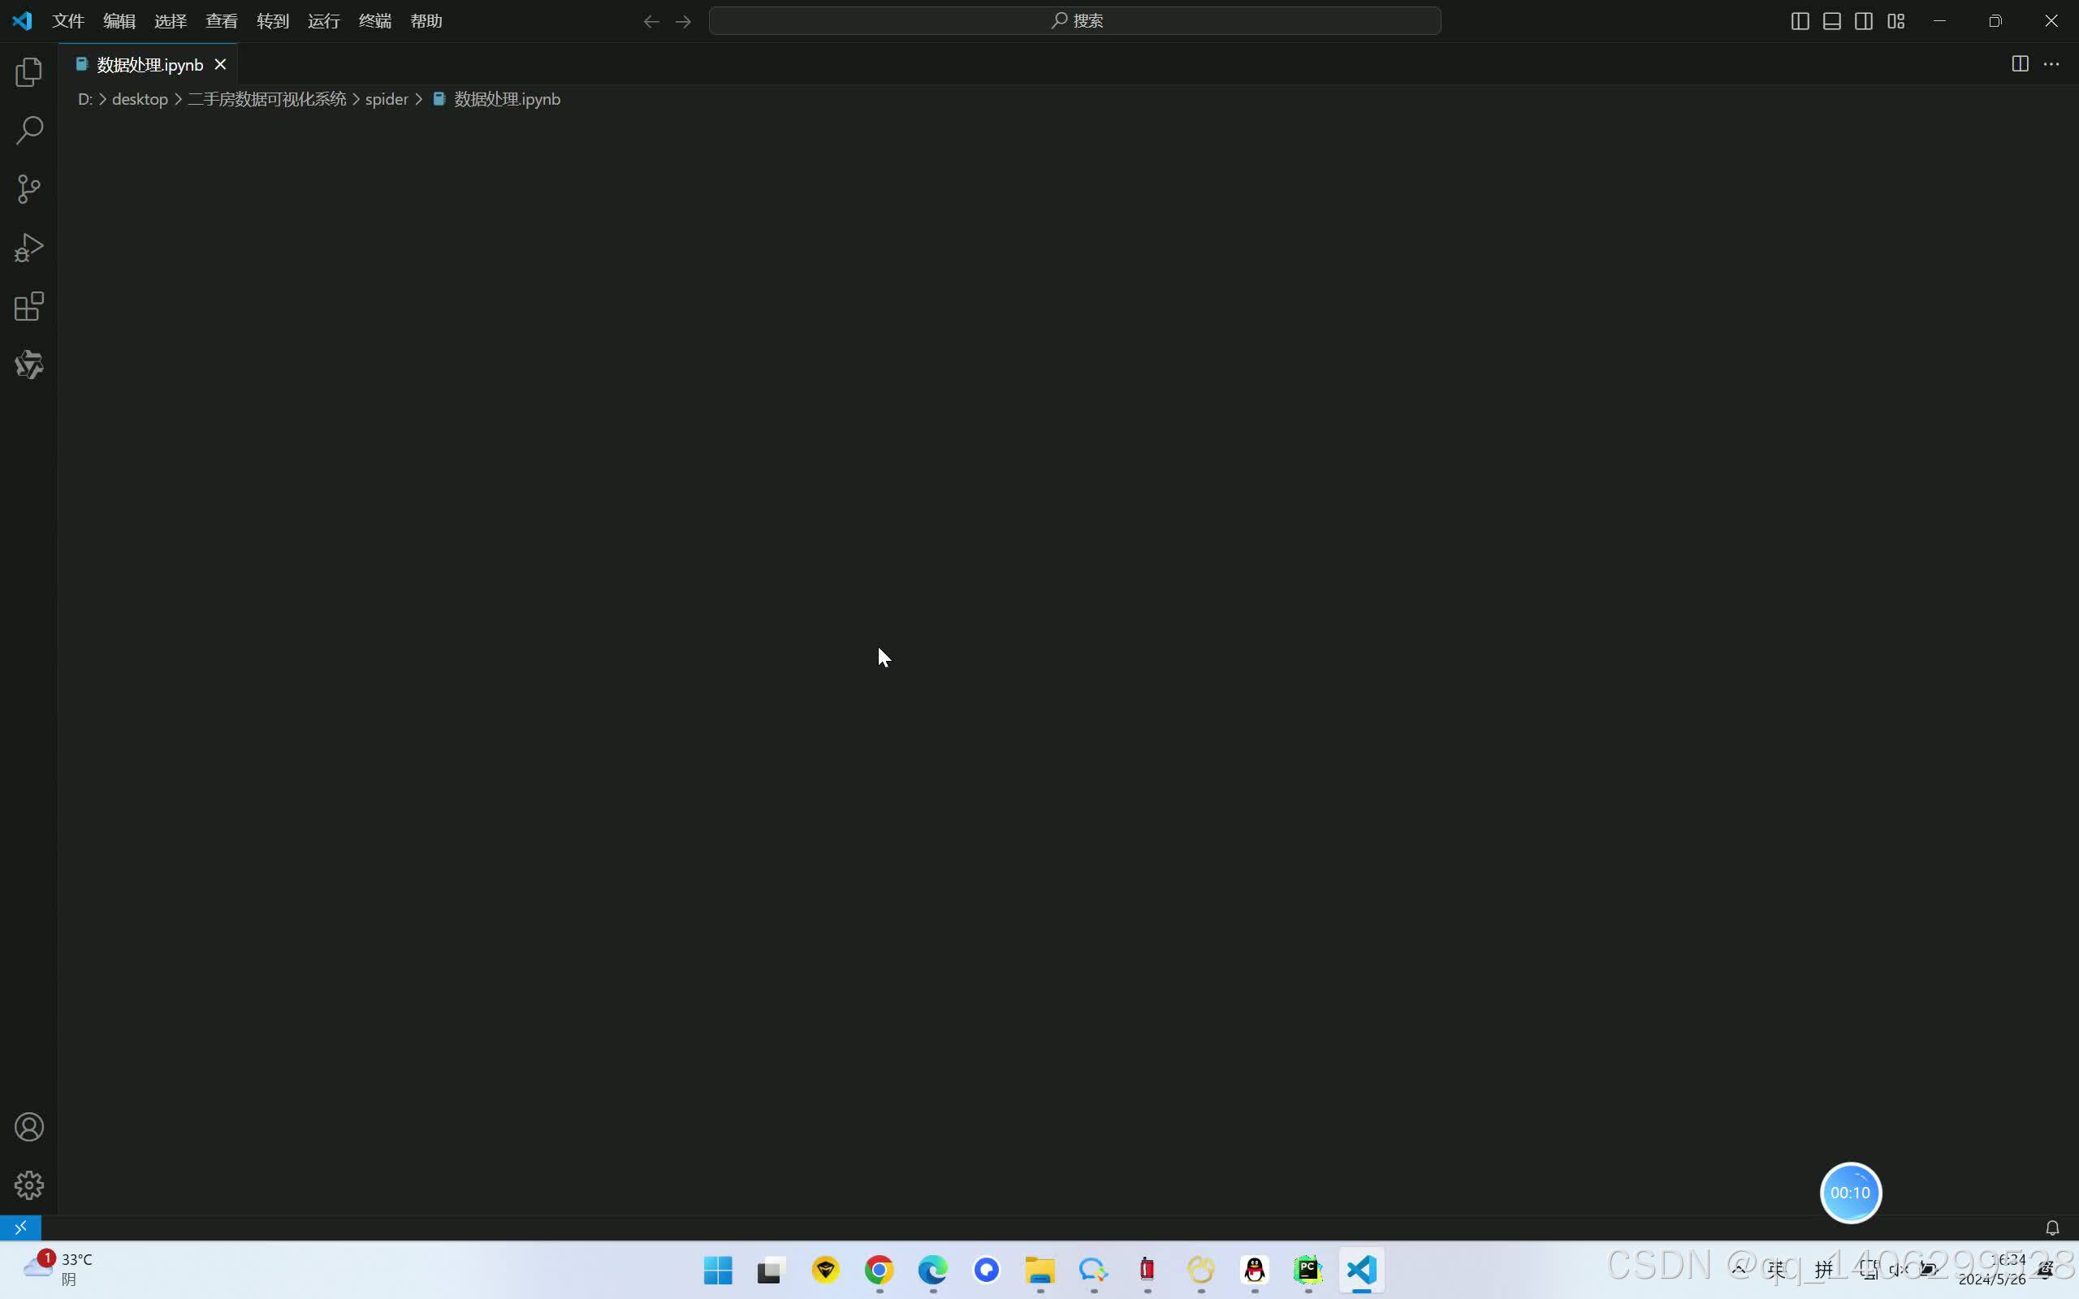Select the 数据处理.ipynb editor tab
Viewport: 2079px width, 1299px height.
tap(148, 64)
